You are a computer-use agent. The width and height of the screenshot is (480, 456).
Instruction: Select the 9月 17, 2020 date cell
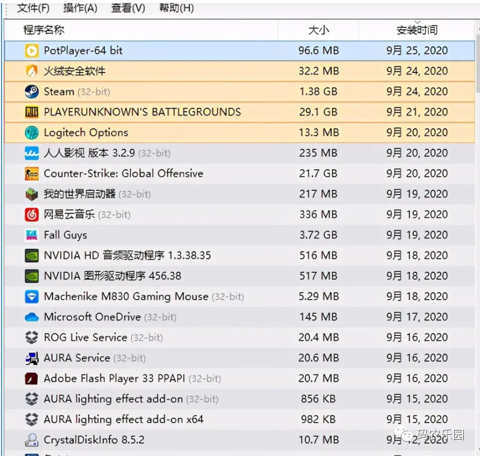point(417,317)
